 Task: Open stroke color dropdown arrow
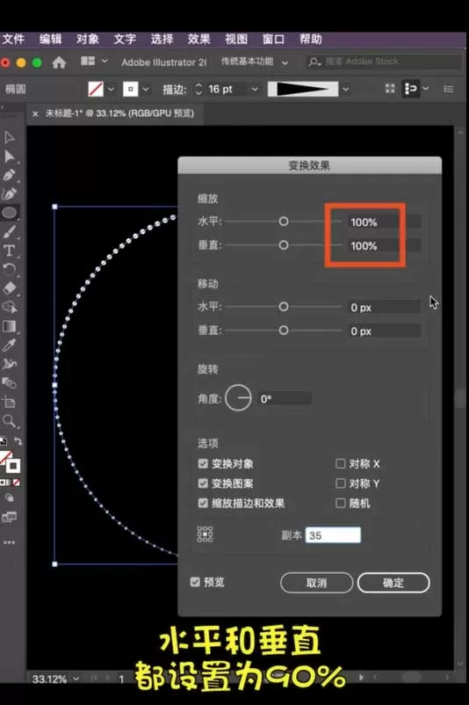pyautogui.click(x=146, y=89)
